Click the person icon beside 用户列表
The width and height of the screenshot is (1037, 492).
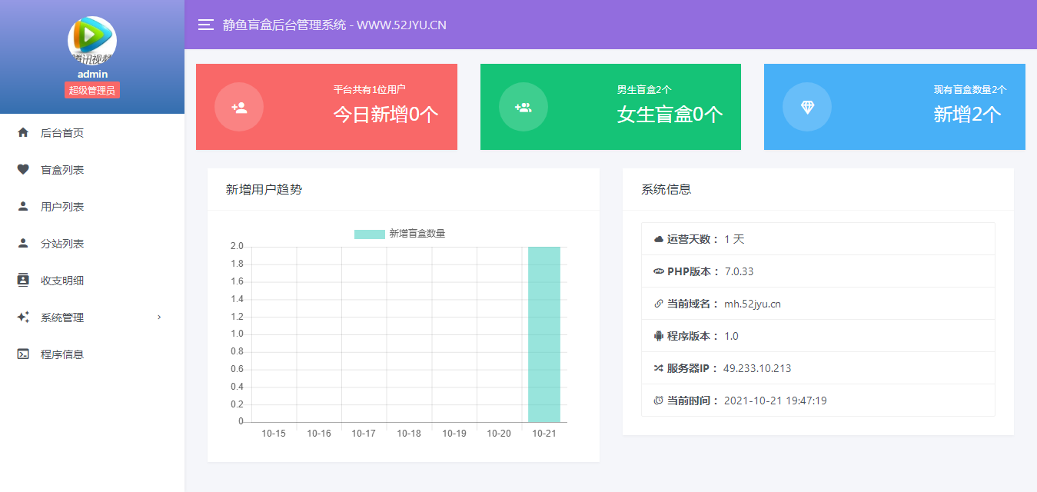pyautogui.click(x=23, y=207)
